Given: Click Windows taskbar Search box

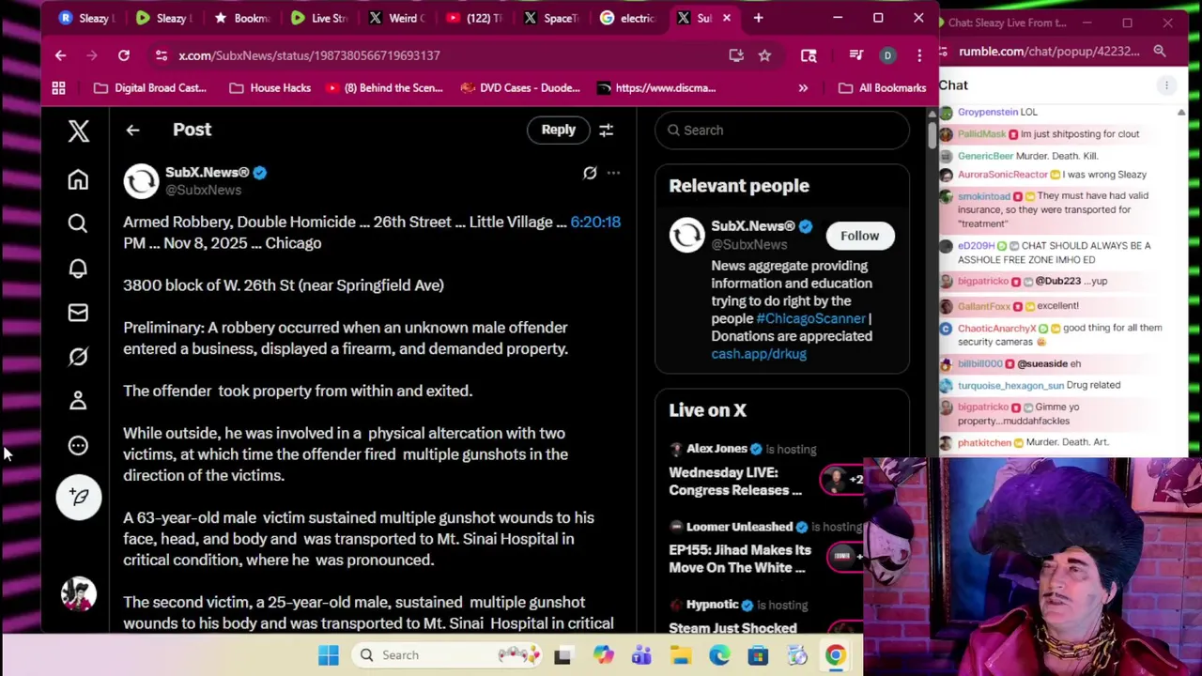Looking at the screenshot, I should (x=445, y=655).
